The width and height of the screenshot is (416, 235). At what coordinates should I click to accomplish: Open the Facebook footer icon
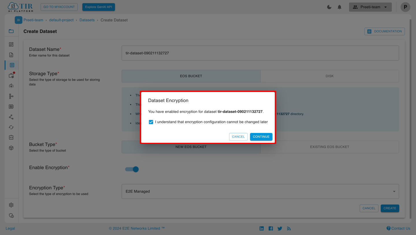coord(271,228)
